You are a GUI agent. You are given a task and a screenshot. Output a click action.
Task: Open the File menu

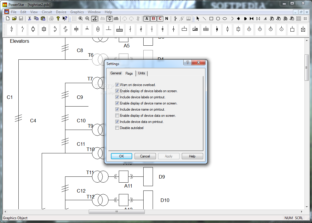[14, 12]
